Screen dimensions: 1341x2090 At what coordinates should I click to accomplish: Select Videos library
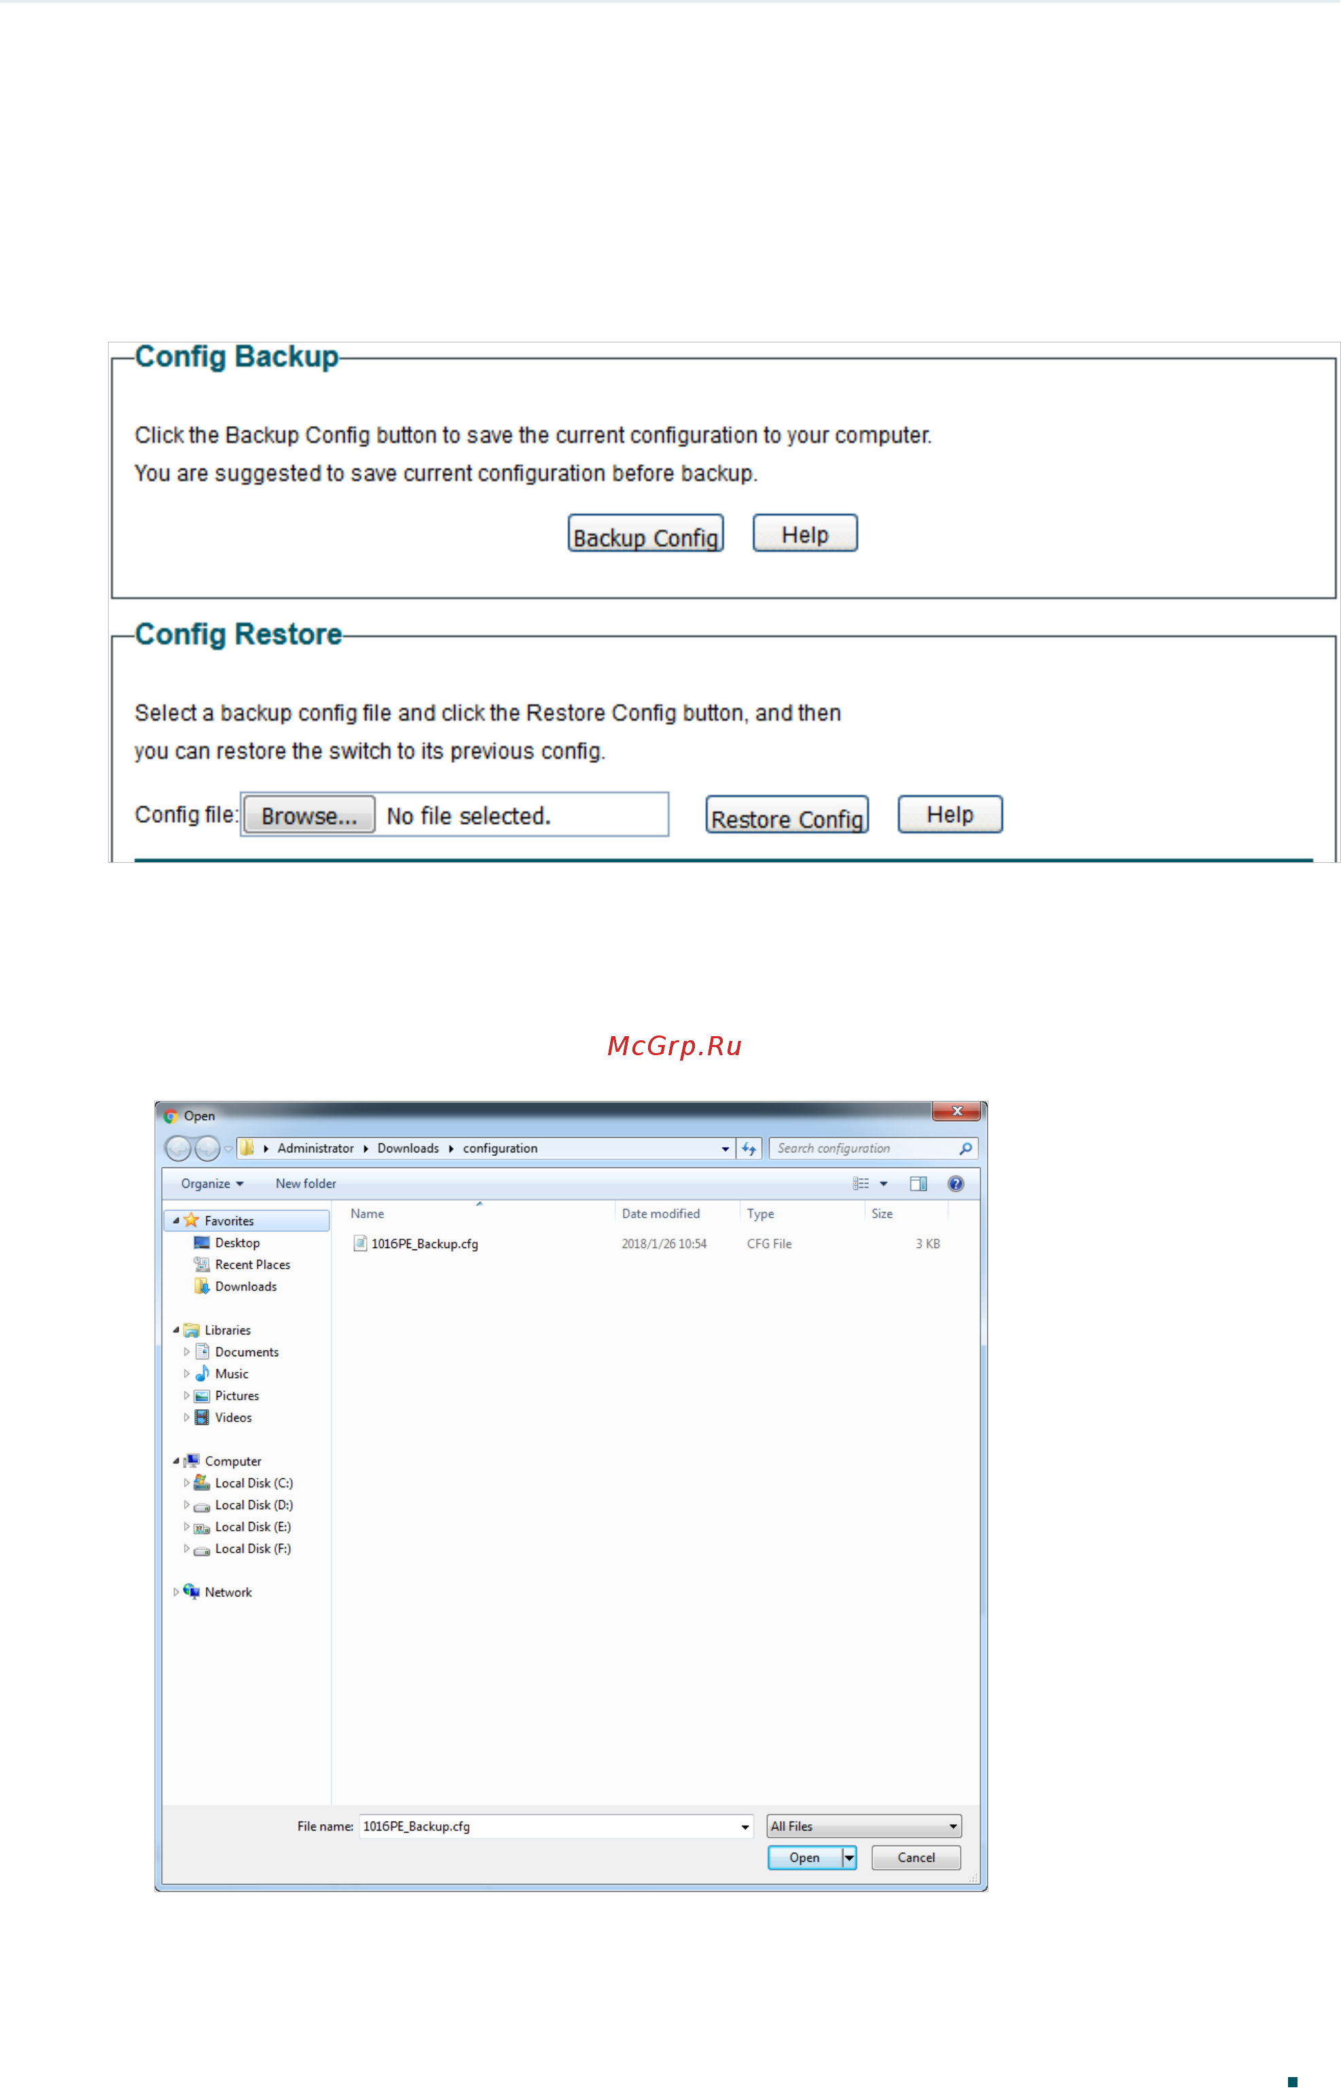click(x=234, y=1417)
